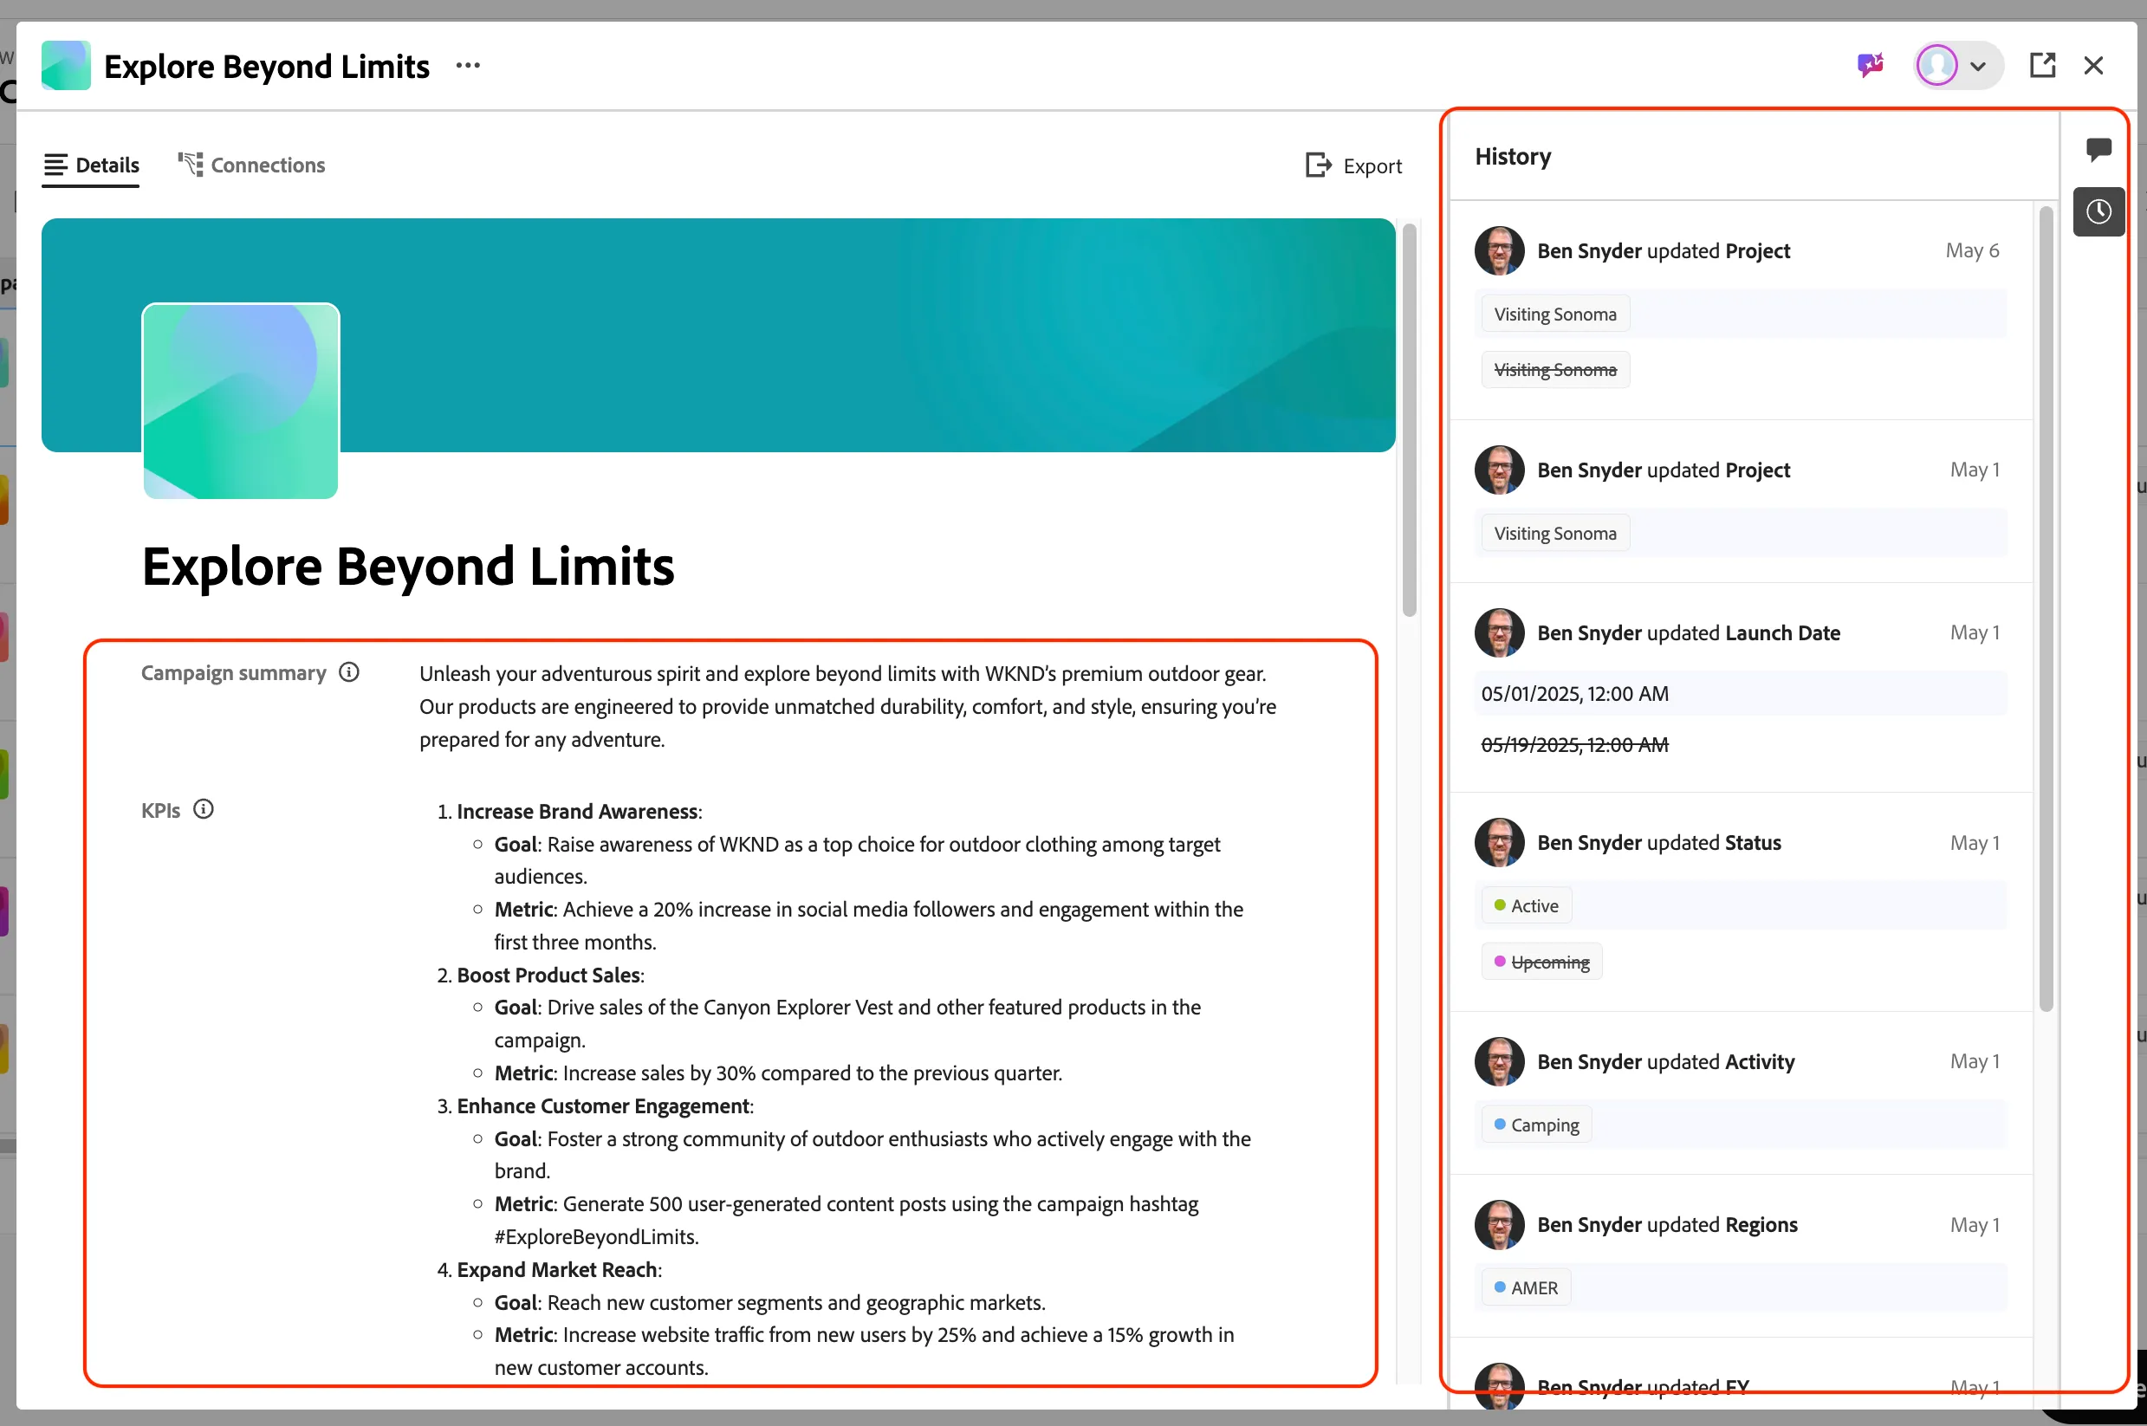Click the Camping activity tag
The width and height of the screenshot is (2147, 1426).
click(x=1536, y=1125)
